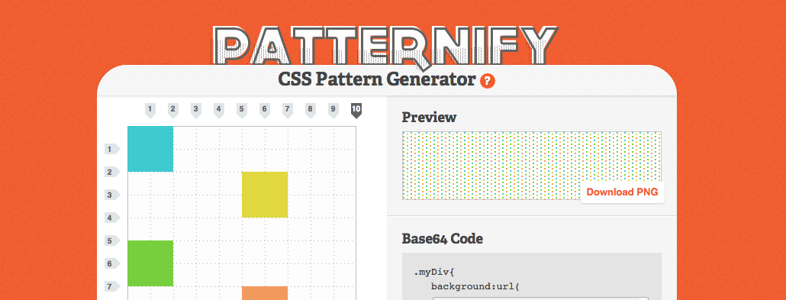
Task: Click the Base64 Code heading
Action: point(442,239)
